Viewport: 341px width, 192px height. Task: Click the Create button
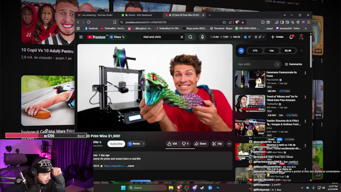[277, 37]
